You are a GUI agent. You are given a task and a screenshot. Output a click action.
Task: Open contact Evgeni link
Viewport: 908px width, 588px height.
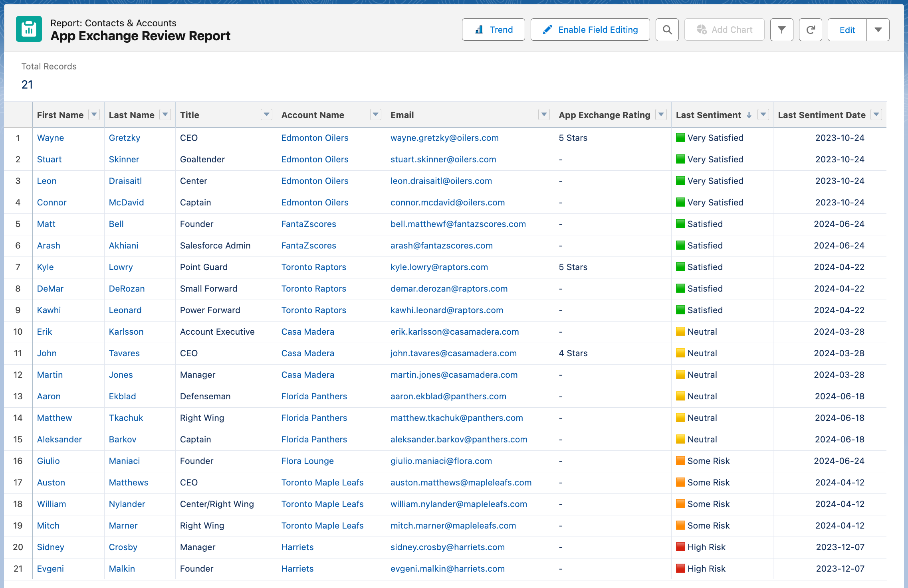(50, 568)
